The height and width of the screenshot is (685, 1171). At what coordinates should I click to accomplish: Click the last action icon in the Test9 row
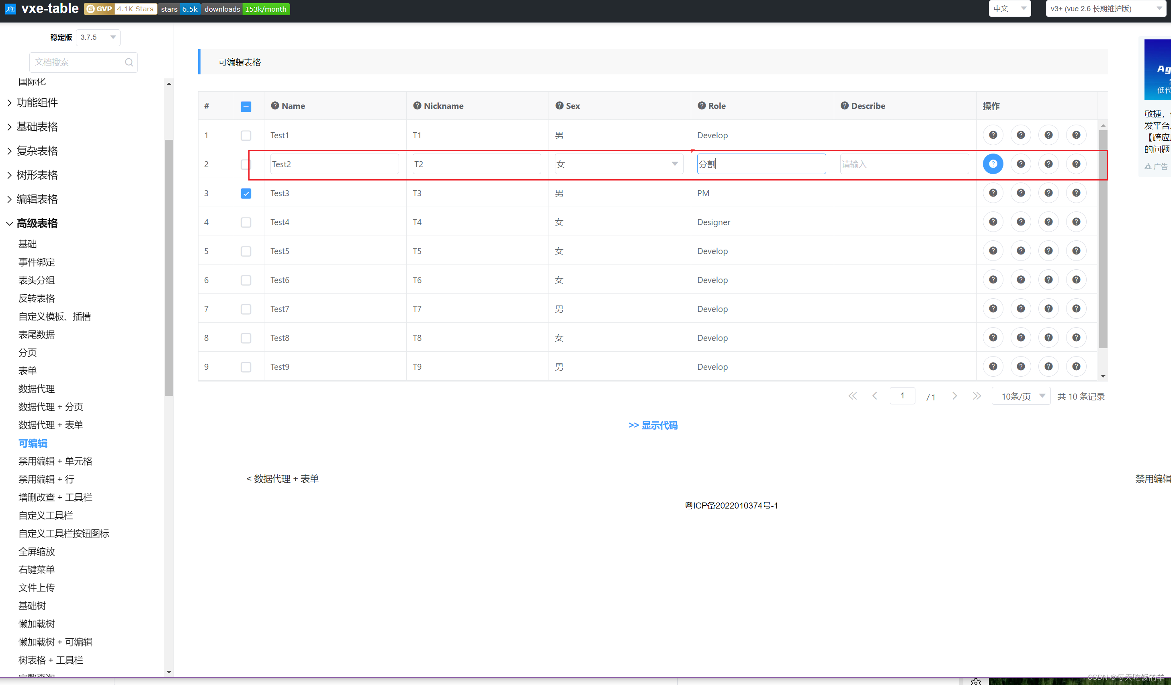pos(1076,366)
